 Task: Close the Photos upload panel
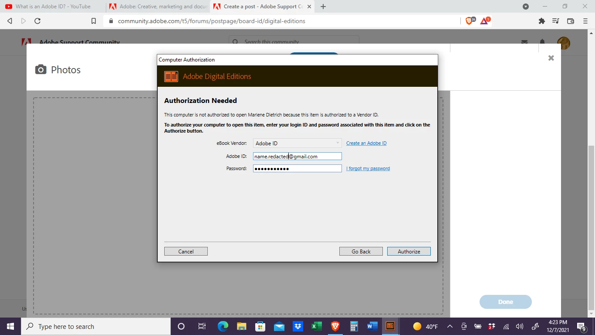click(x=551, y=58)
